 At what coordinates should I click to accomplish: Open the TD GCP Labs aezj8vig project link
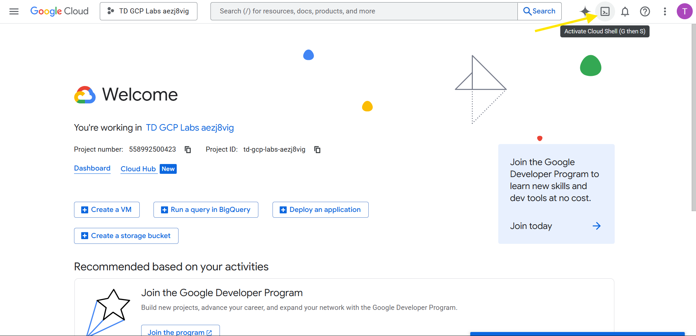point(189,128)
